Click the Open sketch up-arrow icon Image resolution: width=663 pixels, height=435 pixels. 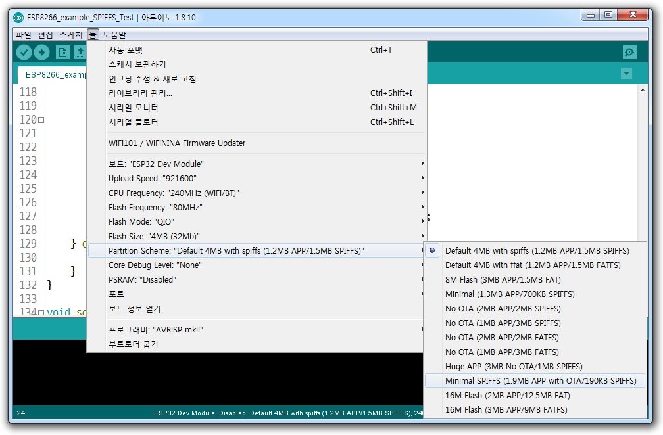click(x=80, y=53)
